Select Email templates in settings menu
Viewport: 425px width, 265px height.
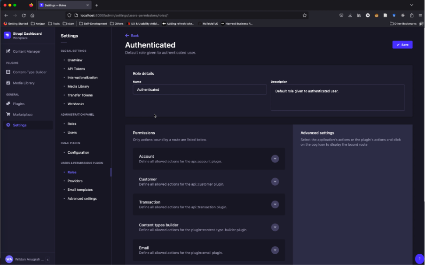coord(80,190)
